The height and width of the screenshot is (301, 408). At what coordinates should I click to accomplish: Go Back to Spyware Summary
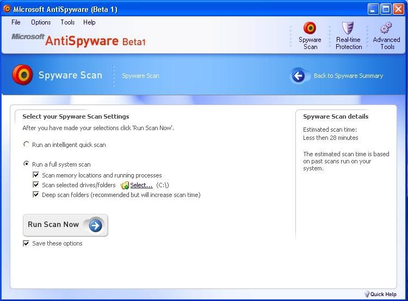click(x=348, y=76)
